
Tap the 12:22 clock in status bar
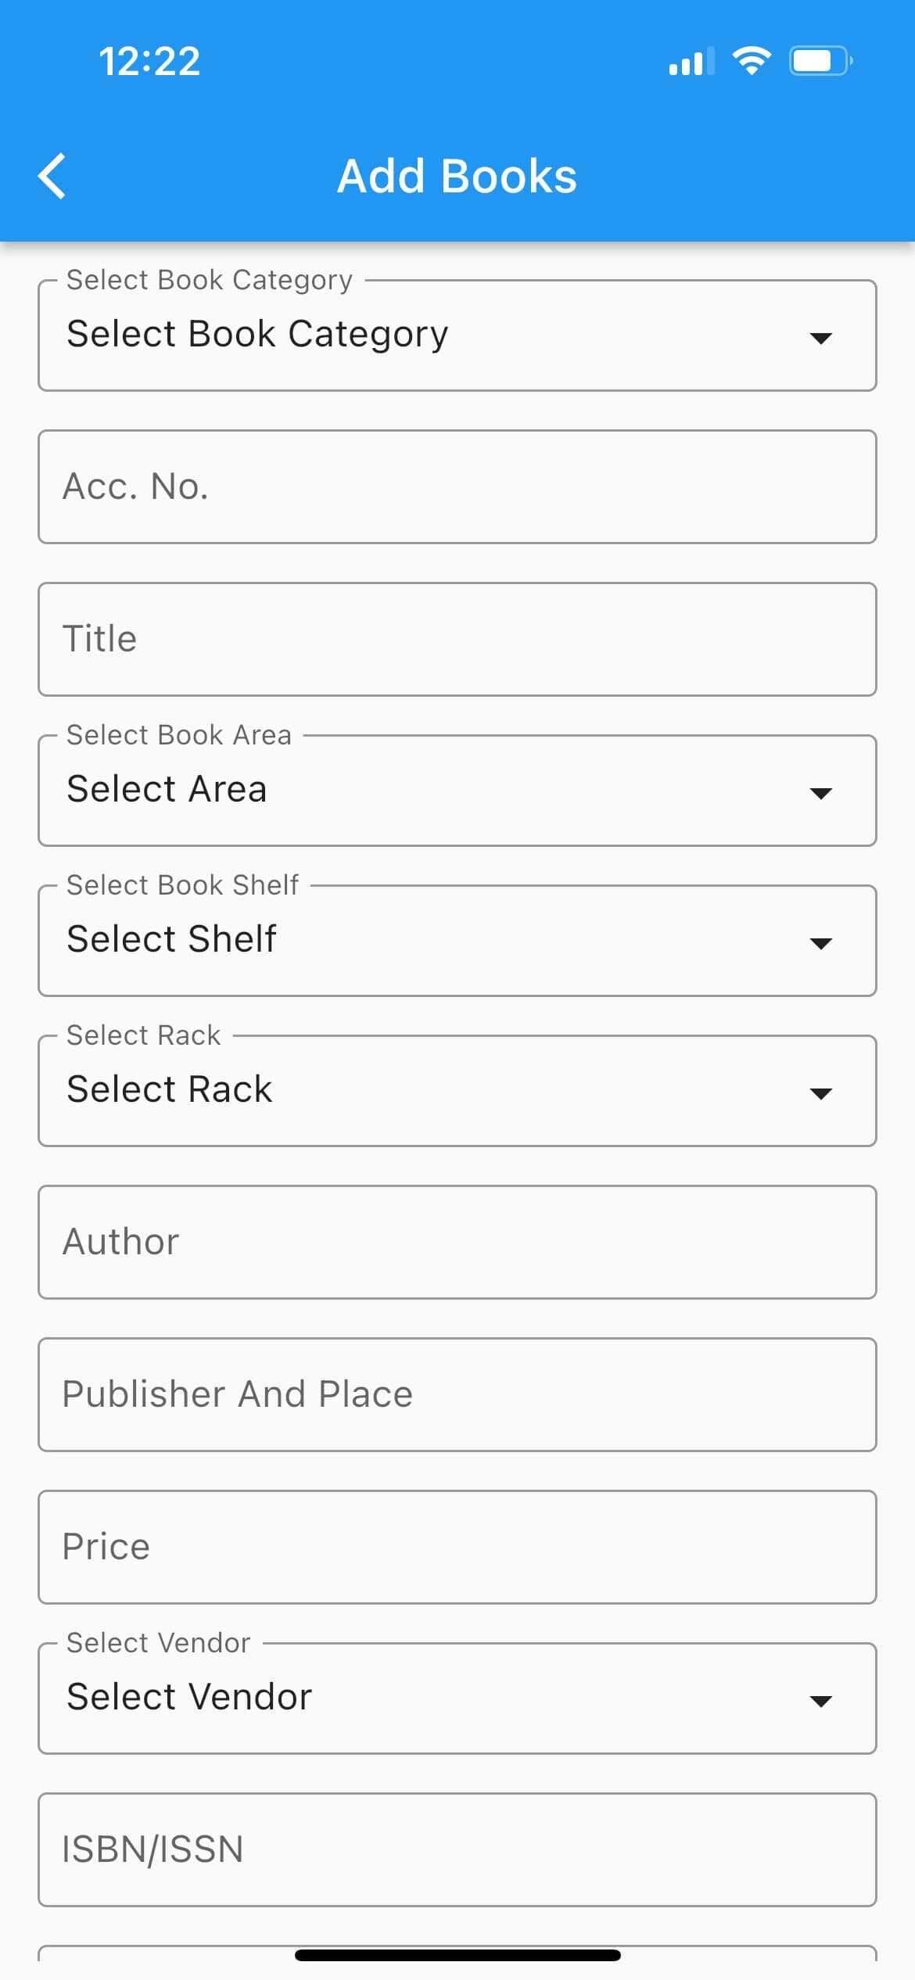coord(149,61)
